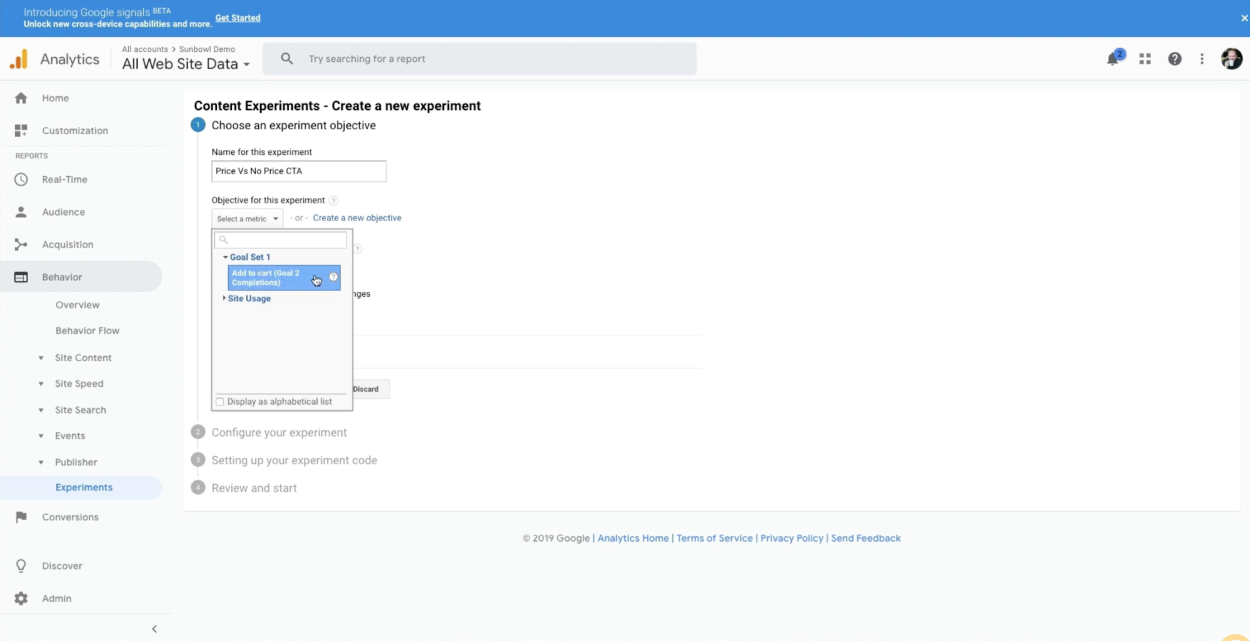Viewport: 1250px width, 641px height.
Task: Collapse the sidebar with the arrow icon
Action: 154,629
